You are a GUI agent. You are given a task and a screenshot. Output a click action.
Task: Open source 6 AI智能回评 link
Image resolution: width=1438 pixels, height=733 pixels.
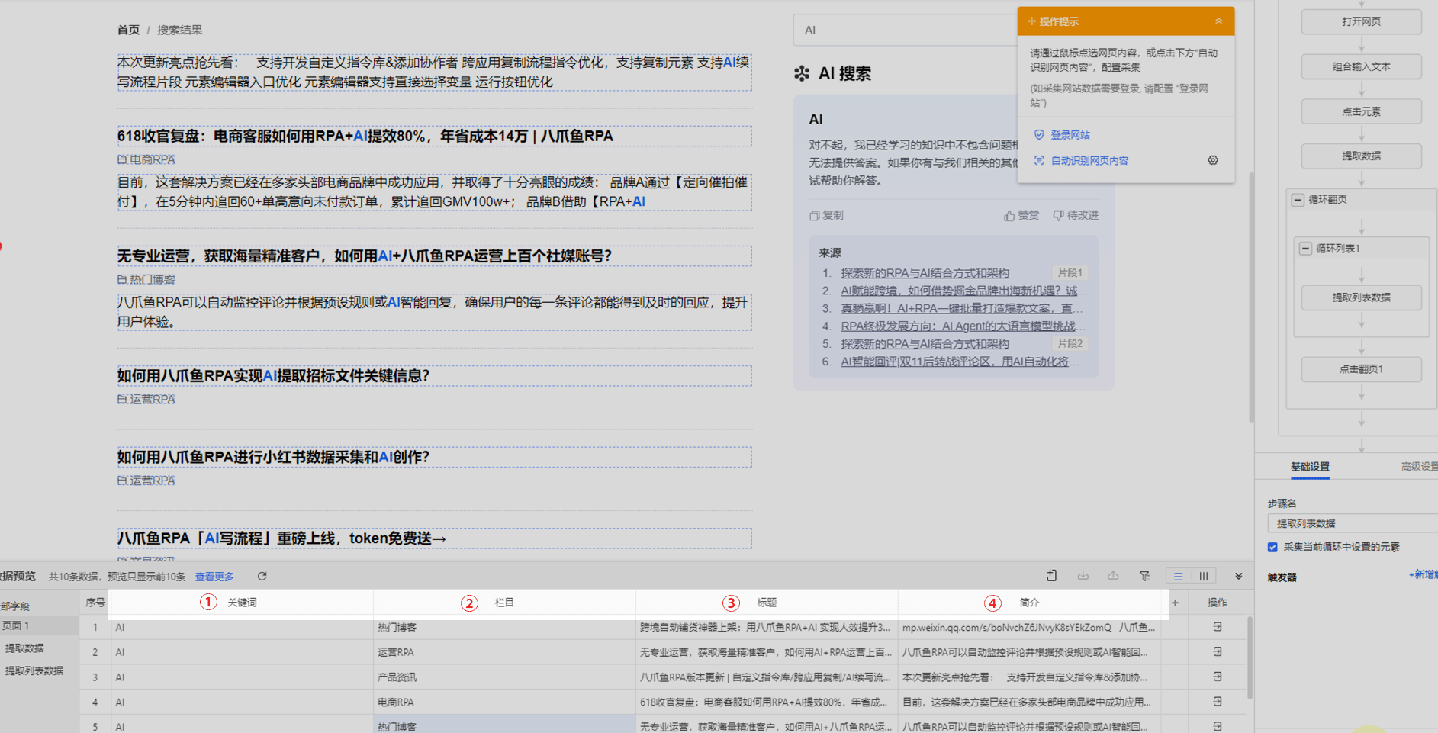(960, 362)
